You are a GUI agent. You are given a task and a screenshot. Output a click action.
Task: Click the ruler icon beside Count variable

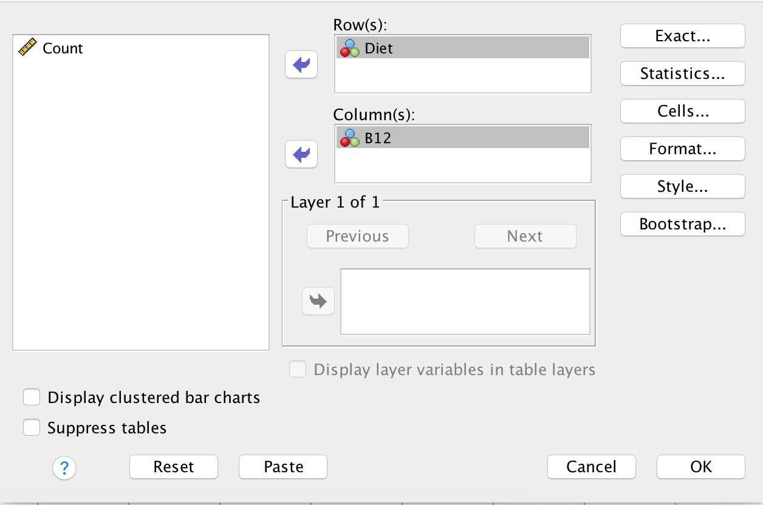28,48
